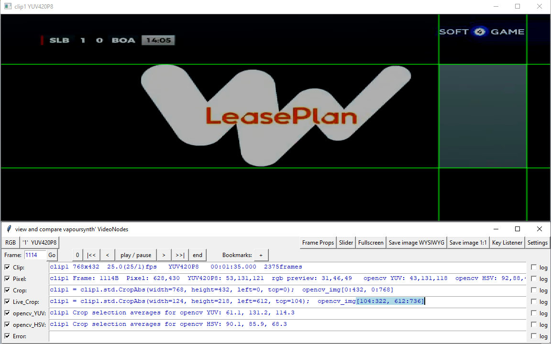The height and width of the screenshot is (344, 551).
Task: Minimize the clip1 YUV420P8 window
Action: 496,6
